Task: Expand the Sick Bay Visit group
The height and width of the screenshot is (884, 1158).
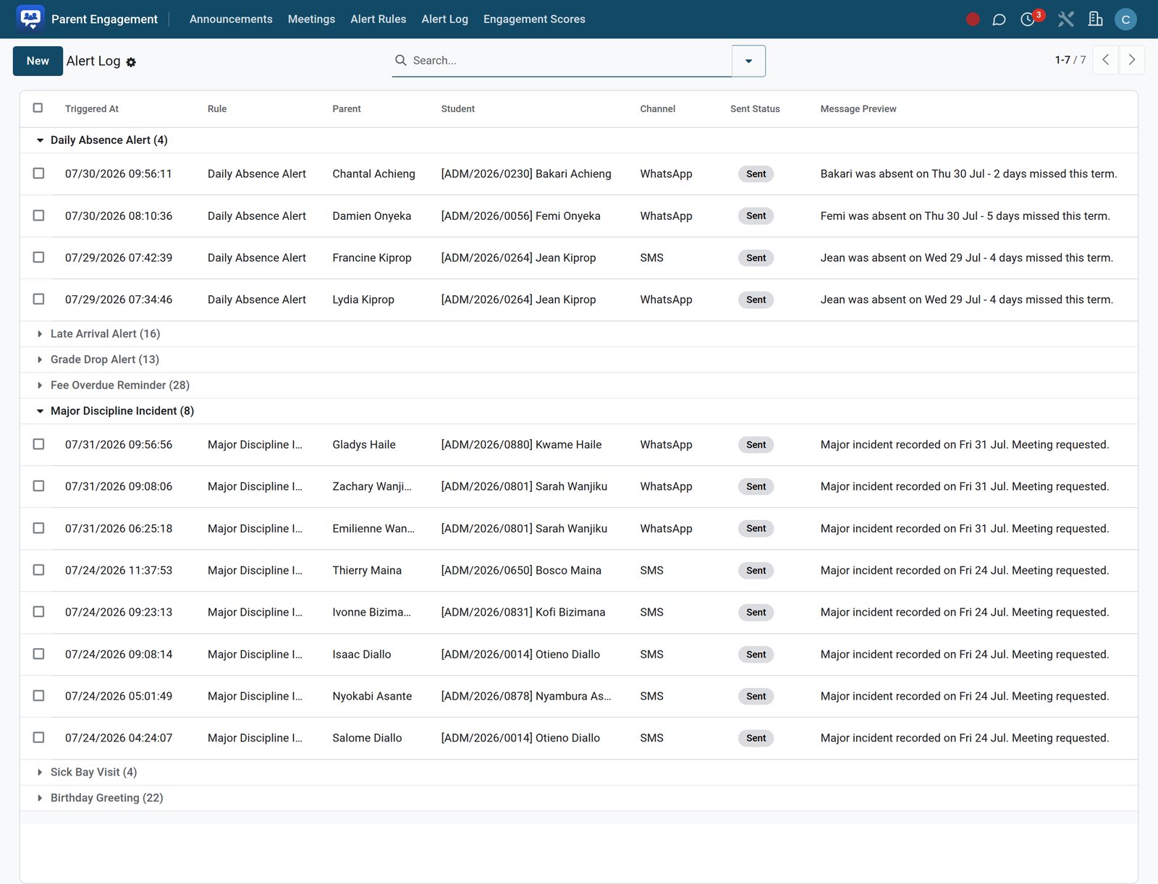Action: coord(93,773)
